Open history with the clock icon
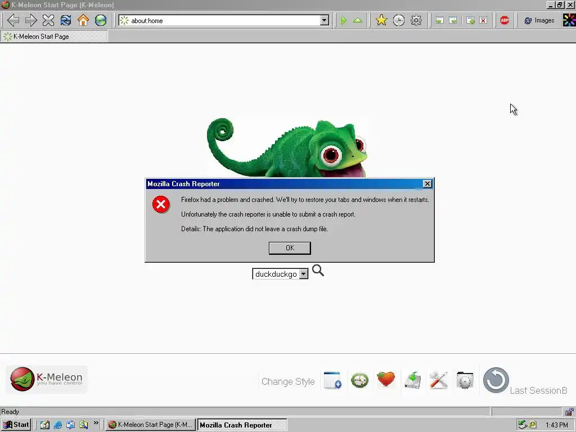 (399, 20)
